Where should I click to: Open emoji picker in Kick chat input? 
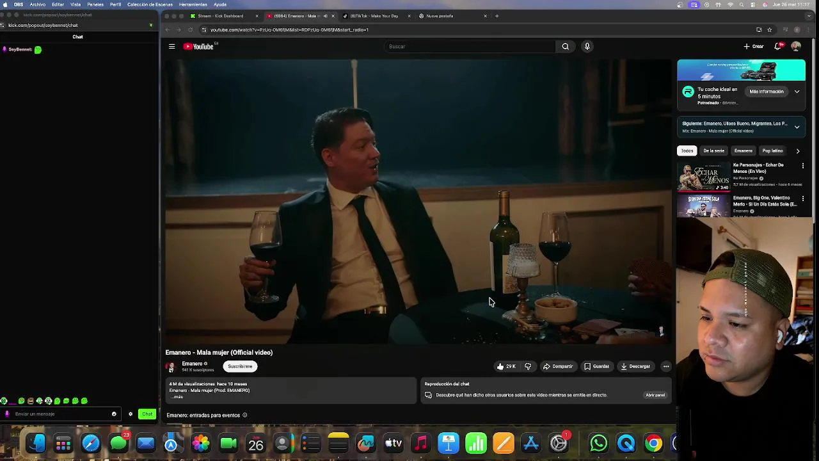point(114,414)
